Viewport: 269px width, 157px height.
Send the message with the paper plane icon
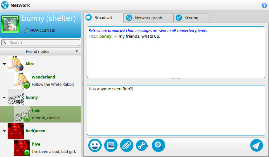[257, 145]
